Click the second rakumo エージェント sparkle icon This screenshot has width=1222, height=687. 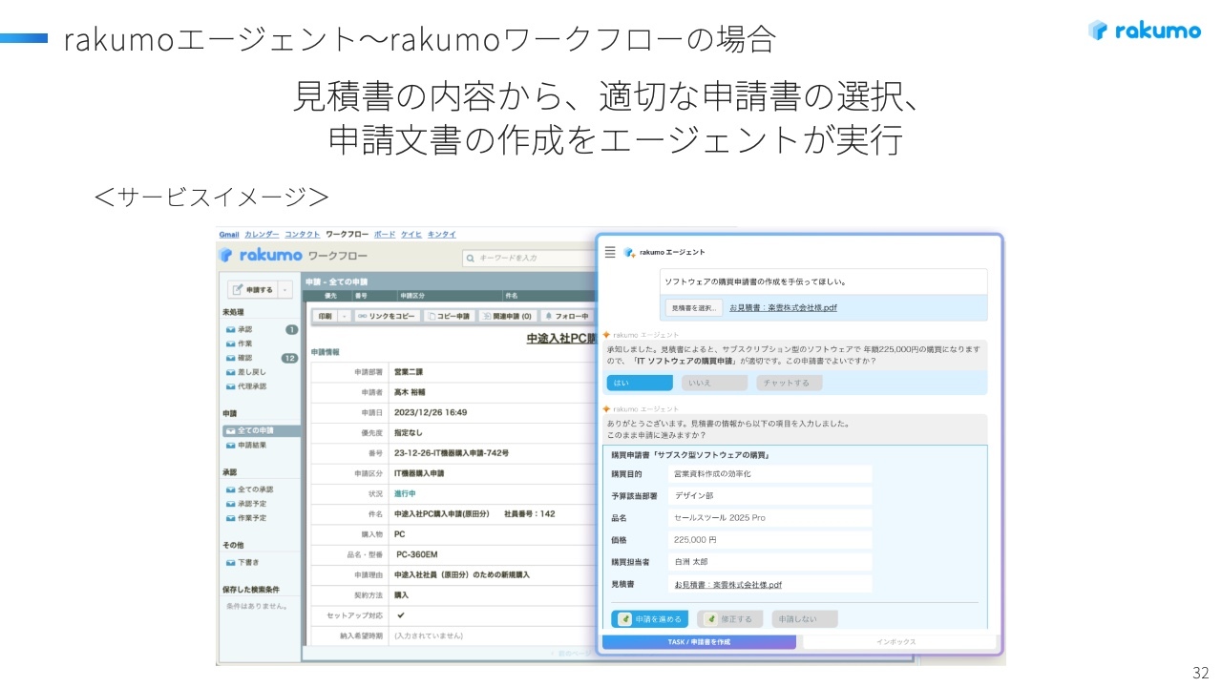606,409
